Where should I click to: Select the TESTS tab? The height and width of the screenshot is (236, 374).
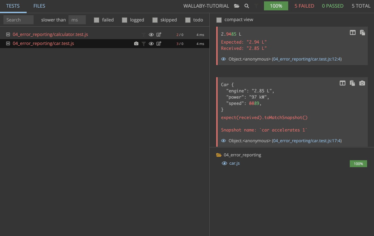pos(13,6)
